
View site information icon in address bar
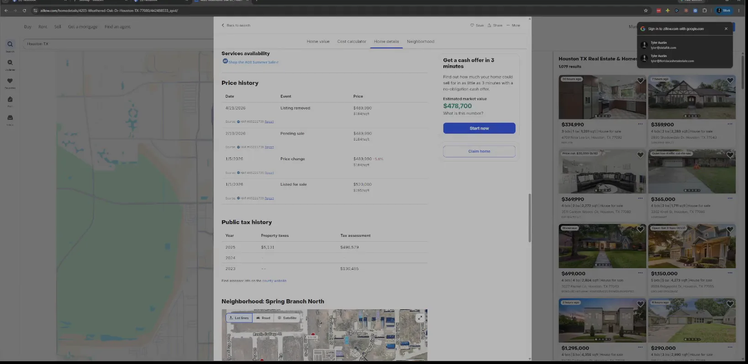coord(35,10)
